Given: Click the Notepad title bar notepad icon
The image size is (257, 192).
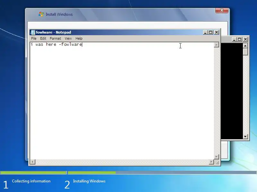Looking at the screenshot, I should point(33,32).
